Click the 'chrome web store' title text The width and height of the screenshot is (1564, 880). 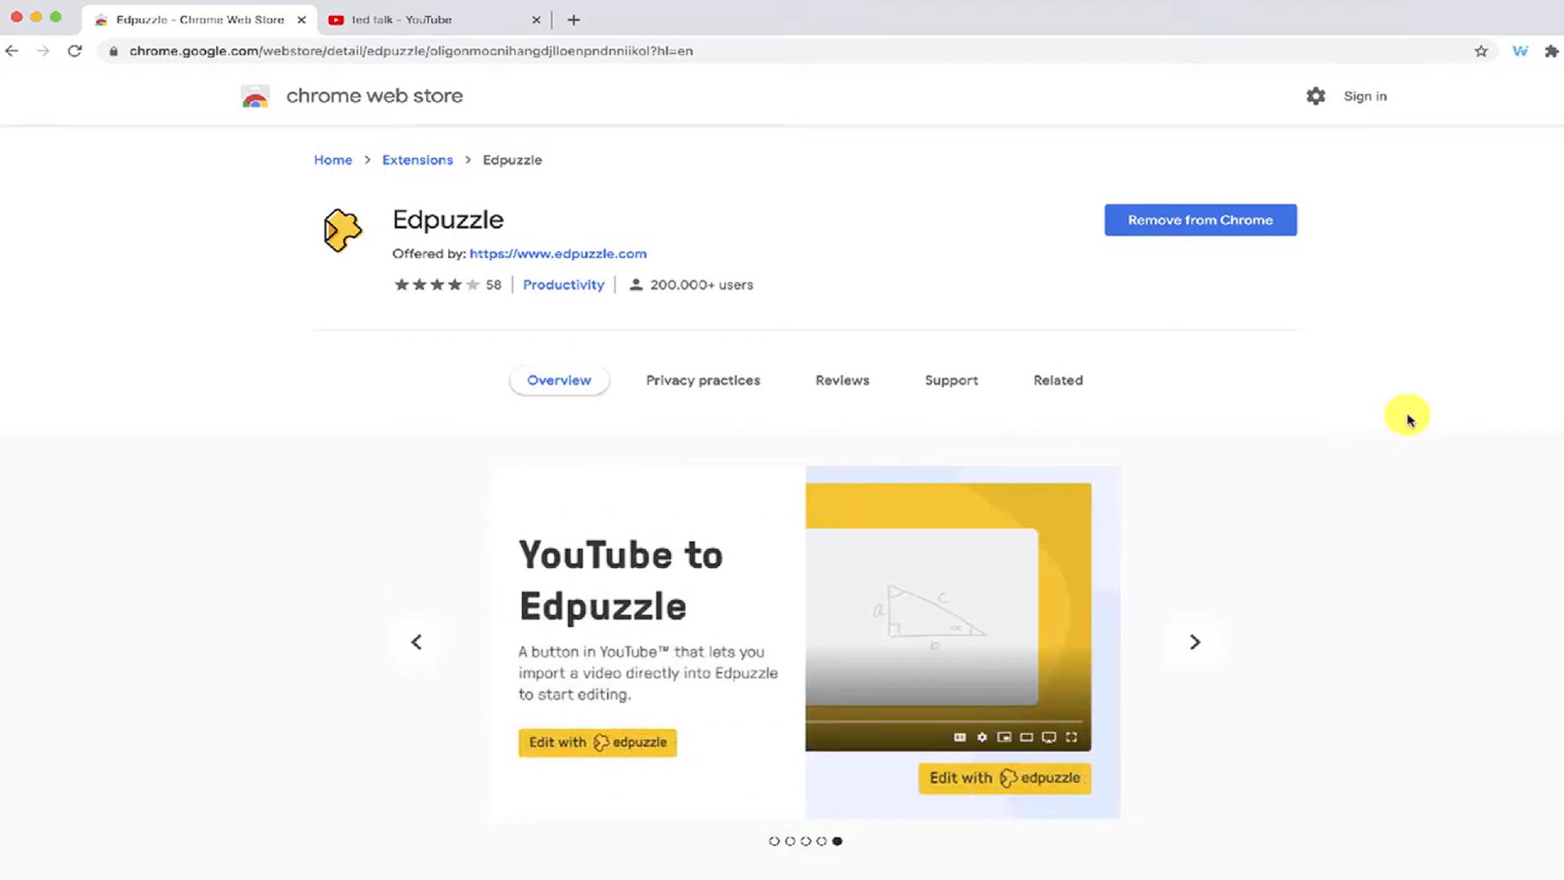[x=375, y=96]
